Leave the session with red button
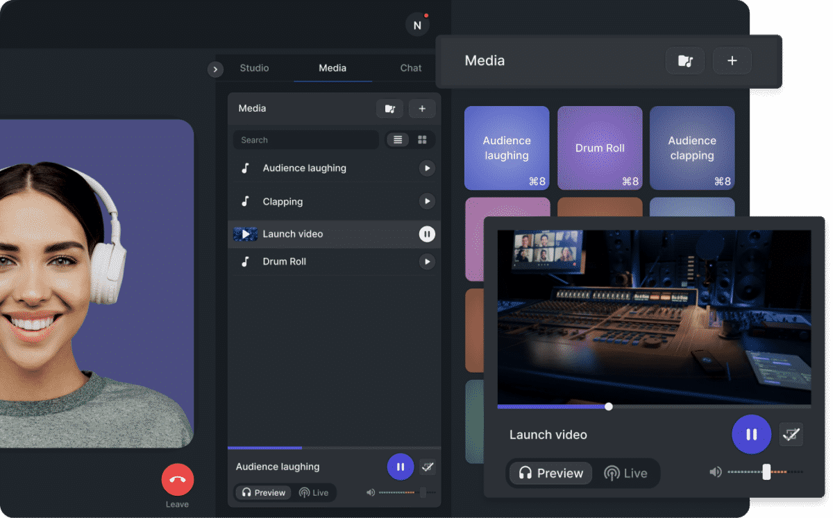This screenshot has width=833, height=518. pyautogui.click(x=178, y=479)
